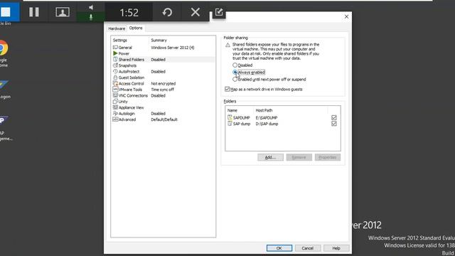Select the VNC Connections row
The width and height of the screenshot is (455, 256).
pyautogui.click(x=163, y=95)
